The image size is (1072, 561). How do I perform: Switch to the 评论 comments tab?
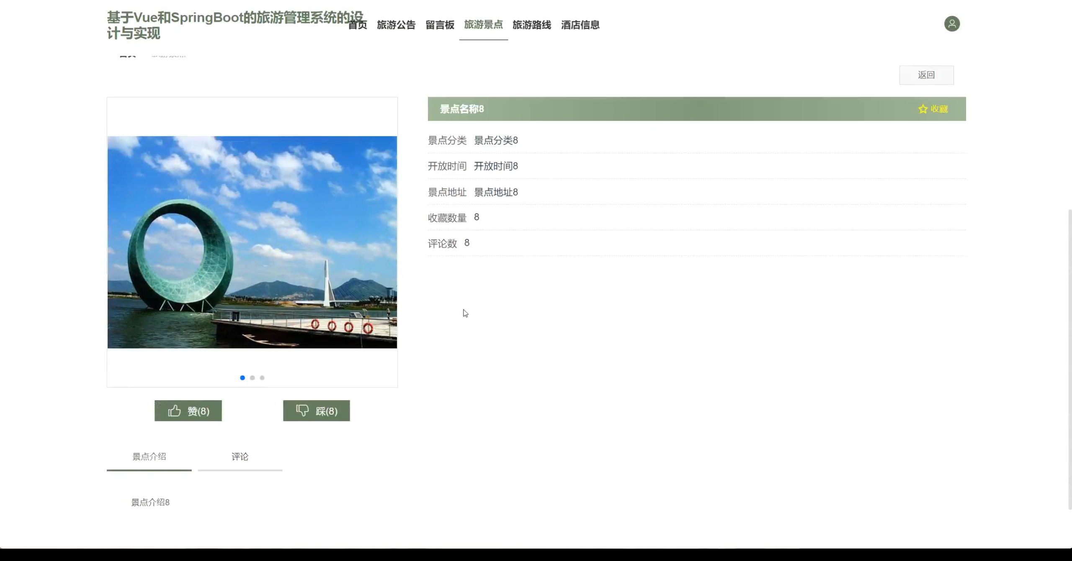(x=239, y=457)
